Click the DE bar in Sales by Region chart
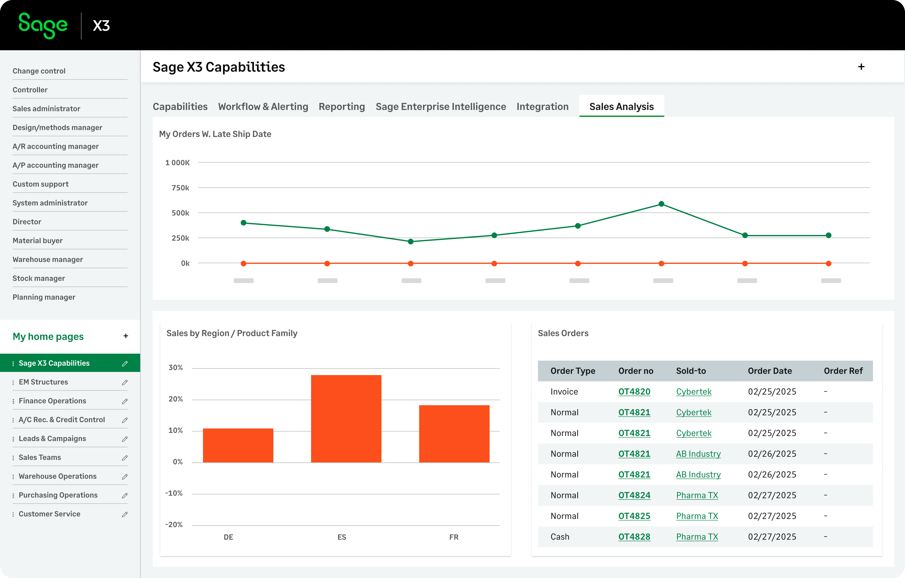Screen dimensions: 905x578 coord(238,445)
